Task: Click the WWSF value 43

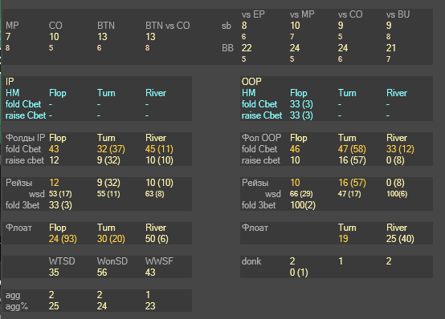Action: click(150, 273)
